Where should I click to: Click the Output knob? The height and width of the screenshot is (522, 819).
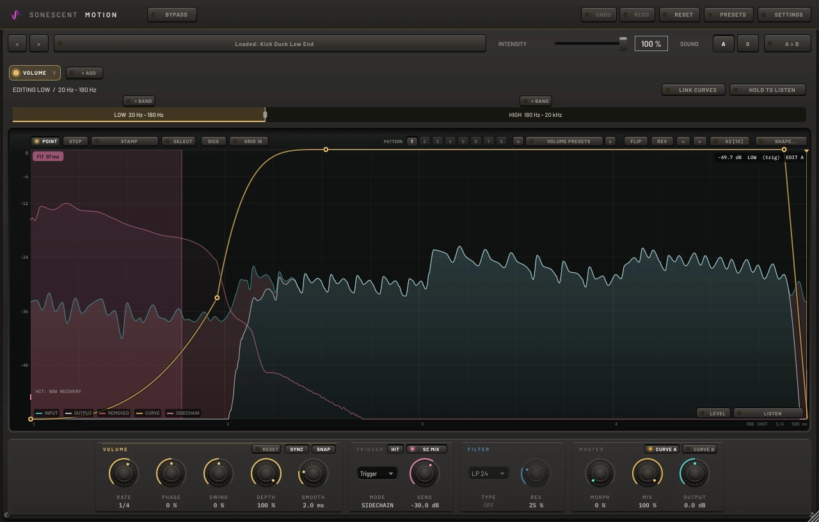tap(694, 473)
